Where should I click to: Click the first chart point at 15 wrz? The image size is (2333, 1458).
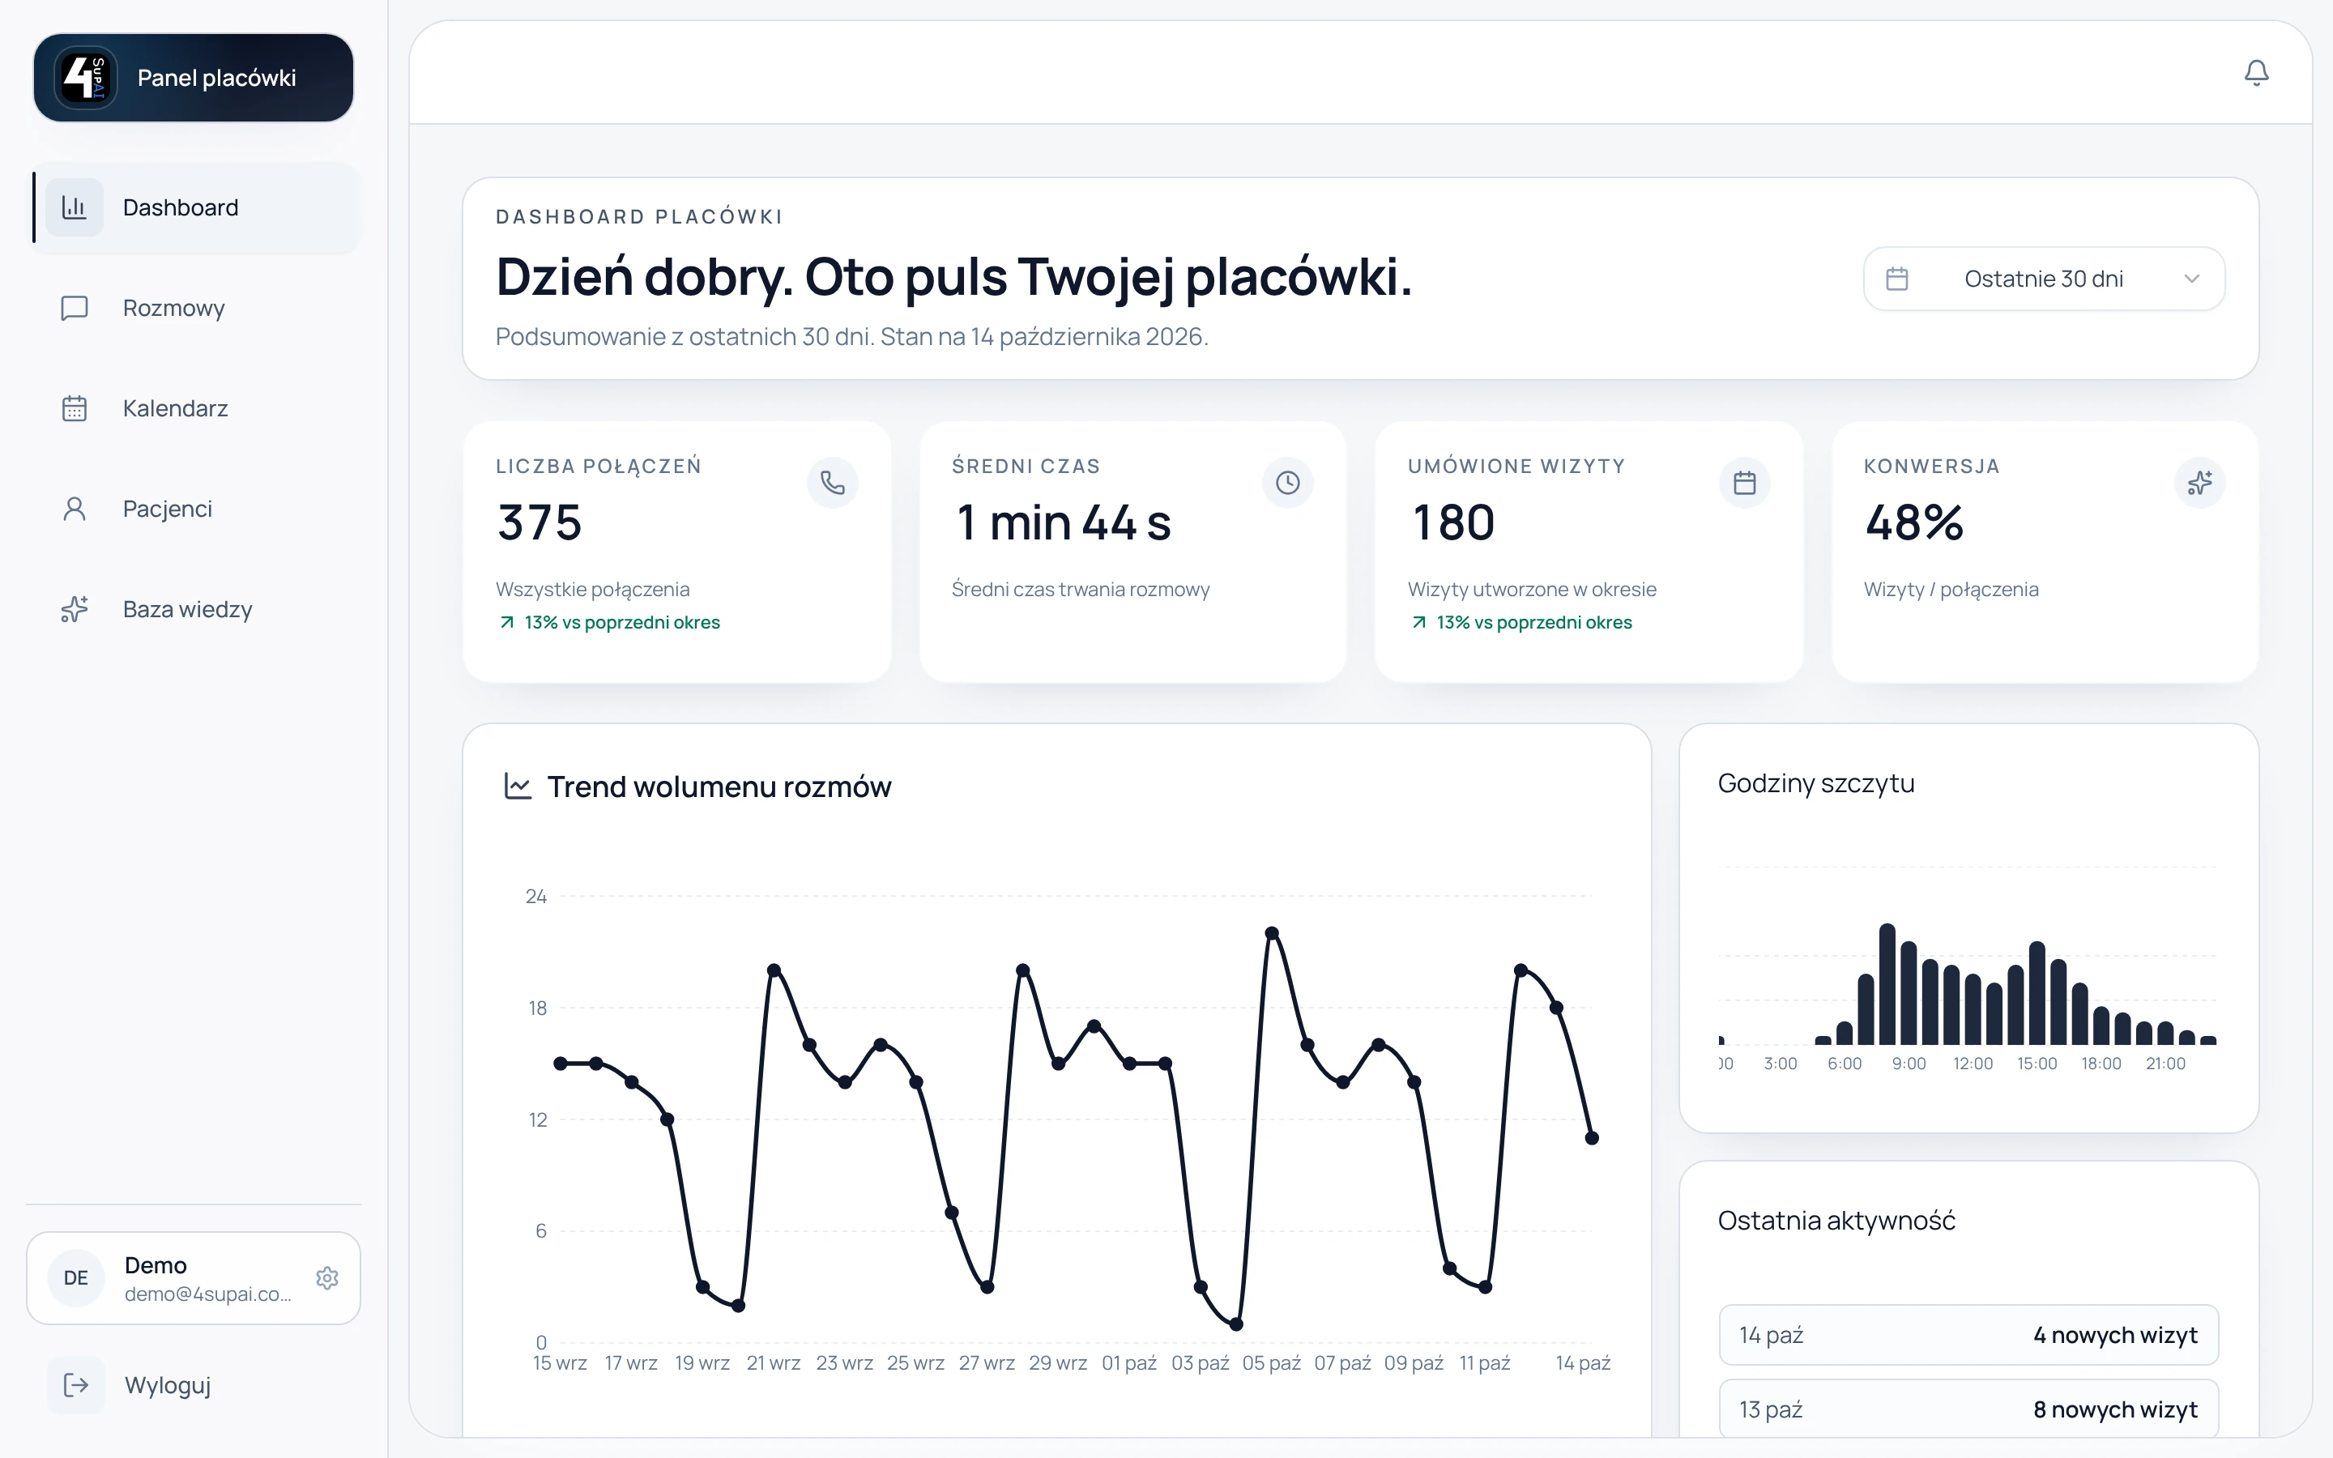click(560, 1063)
